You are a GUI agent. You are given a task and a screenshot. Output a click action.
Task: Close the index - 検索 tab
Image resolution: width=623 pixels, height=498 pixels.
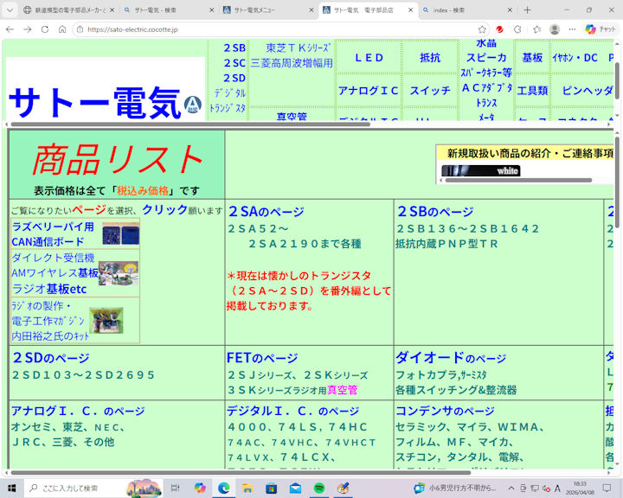coord(511,10)
